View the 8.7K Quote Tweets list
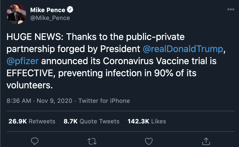This screenshot has height=147, width=239. click(x=91, y=121)
